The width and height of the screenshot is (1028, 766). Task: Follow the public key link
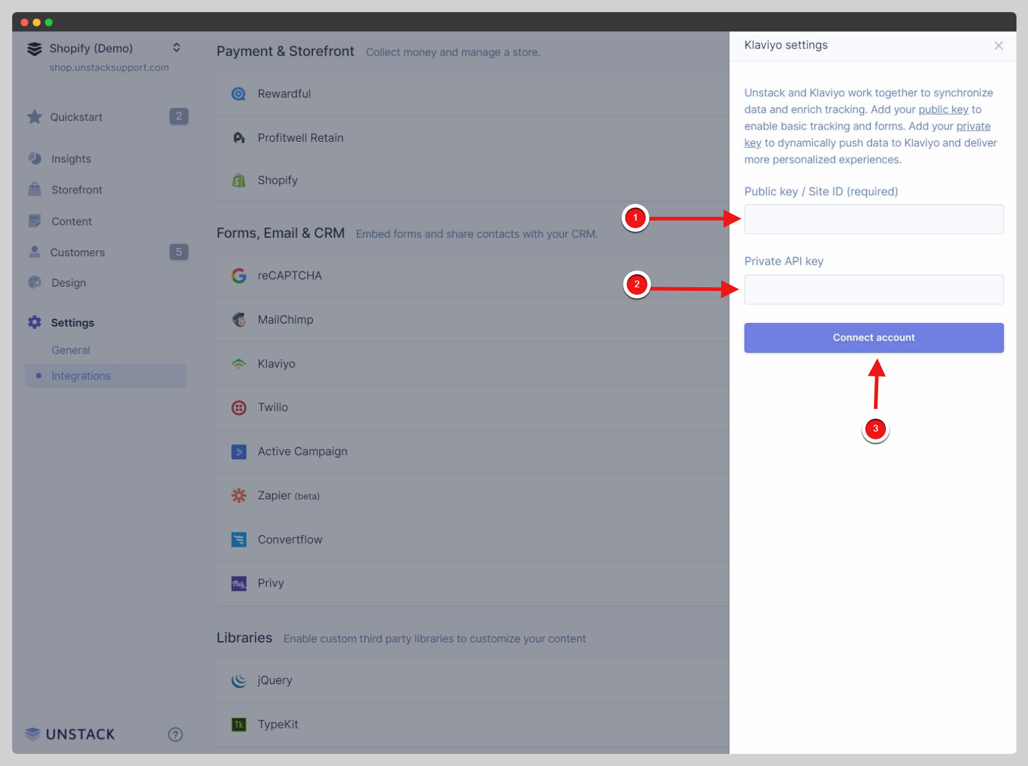(x=943, y=110)
